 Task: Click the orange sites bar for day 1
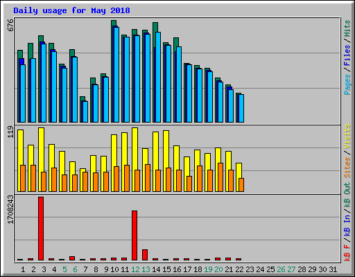(x=23, y=178)
